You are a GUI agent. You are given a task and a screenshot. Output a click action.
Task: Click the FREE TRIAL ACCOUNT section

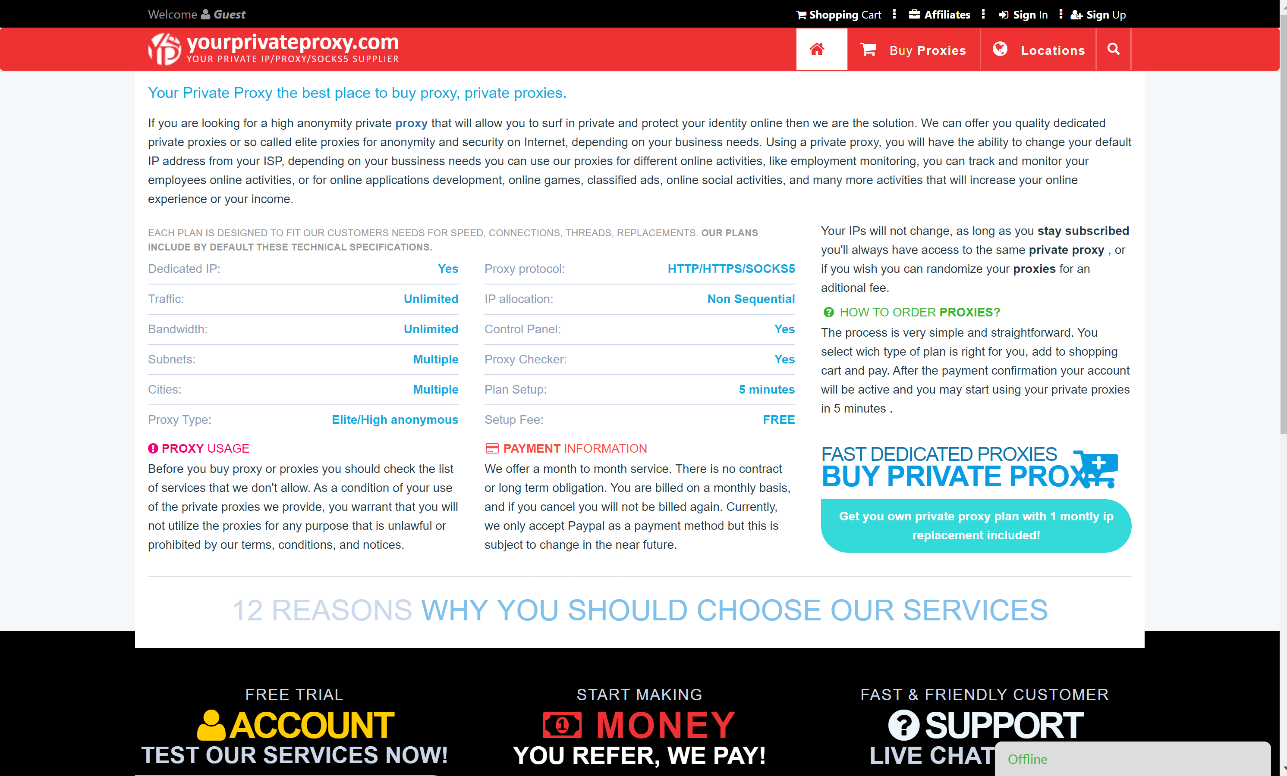[294, 726]
